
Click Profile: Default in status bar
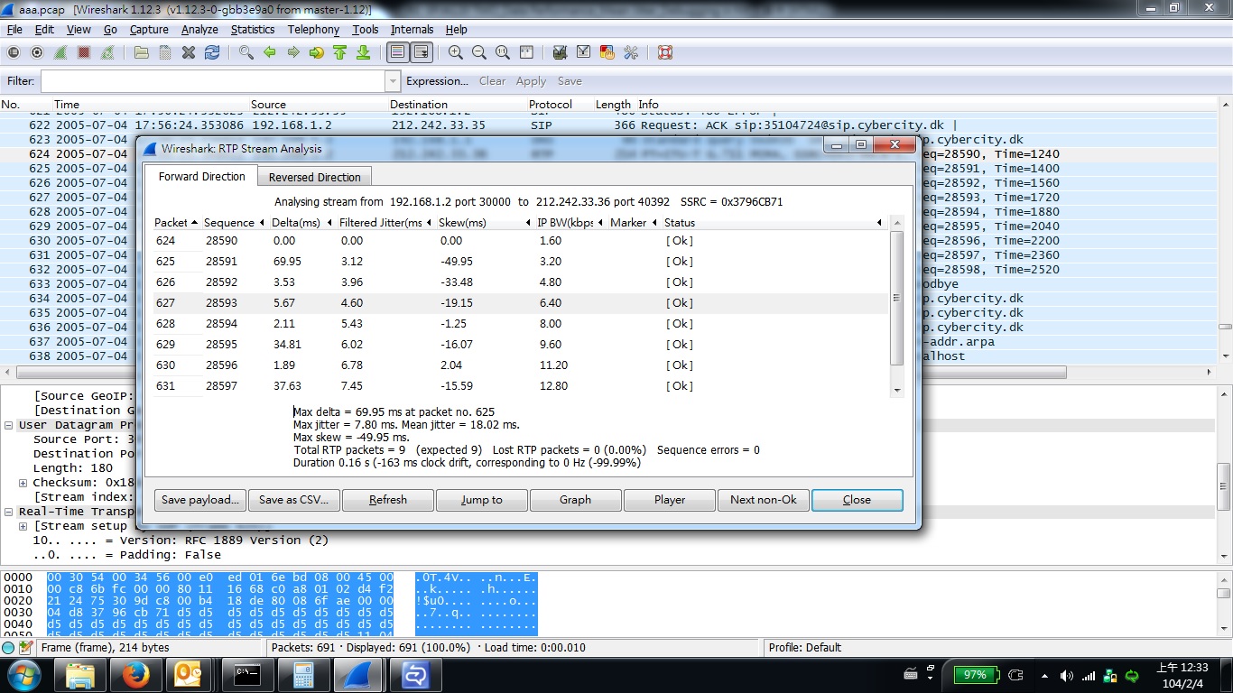click(804, 648)
